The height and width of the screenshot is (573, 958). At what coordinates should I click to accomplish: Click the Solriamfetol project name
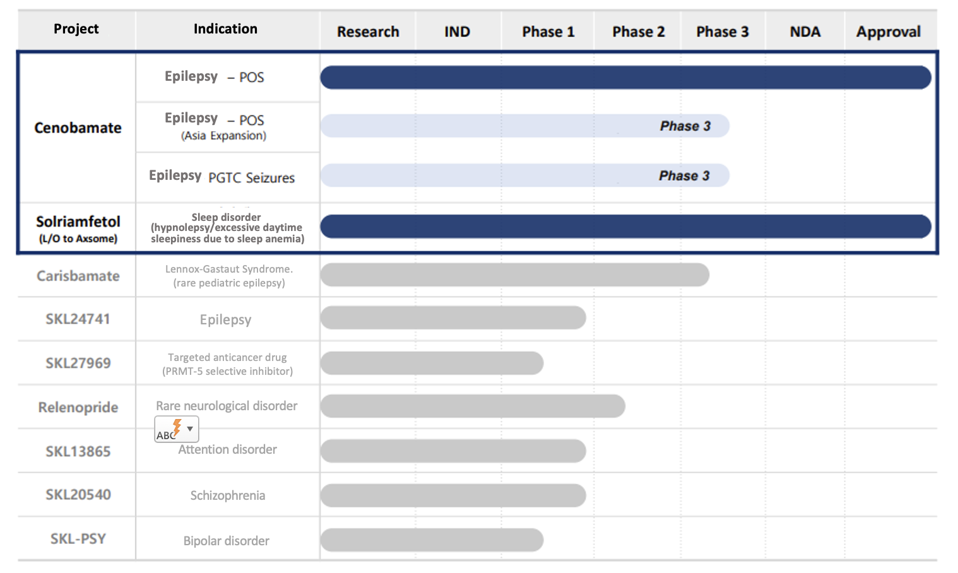tap(78, 222)
